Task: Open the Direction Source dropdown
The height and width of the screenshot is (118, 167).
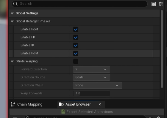Action: click(x=91, y=77)
